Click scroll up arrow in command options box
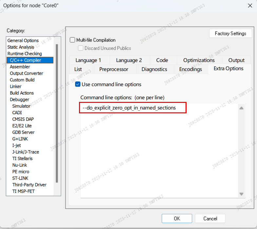The width and height of the screenshot is (257, 229). click(x=241, y=108)
